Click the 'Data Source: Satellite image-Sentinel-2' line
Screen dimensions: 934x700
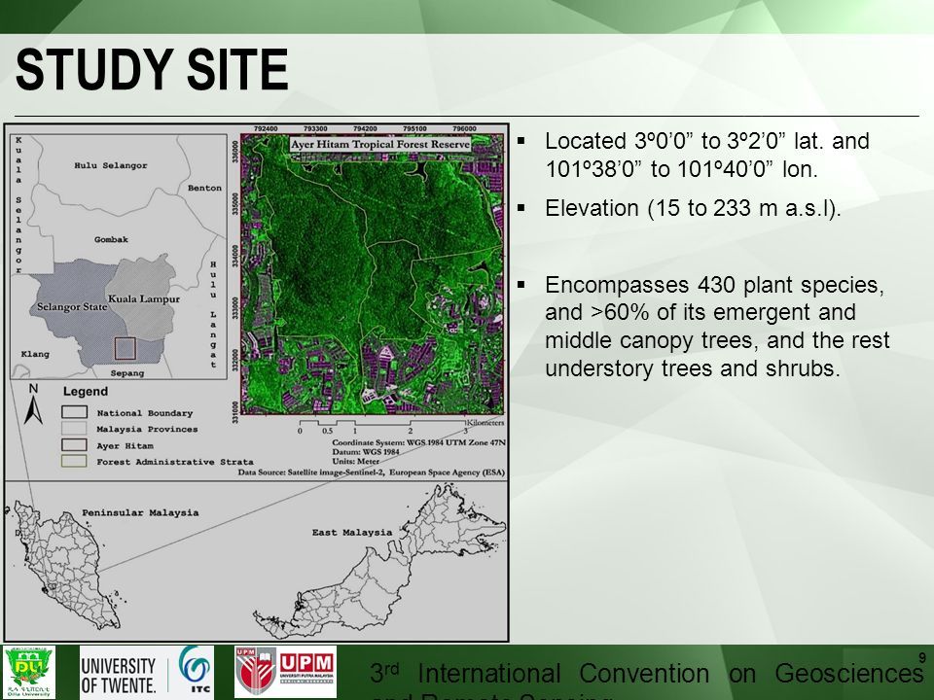coord(371,472)
